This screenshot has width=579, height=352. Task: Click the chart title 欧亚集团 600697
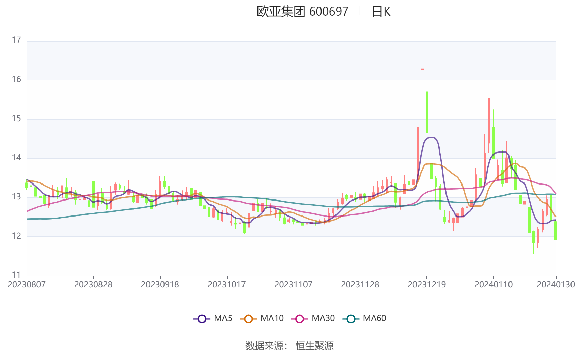(302, 12)
